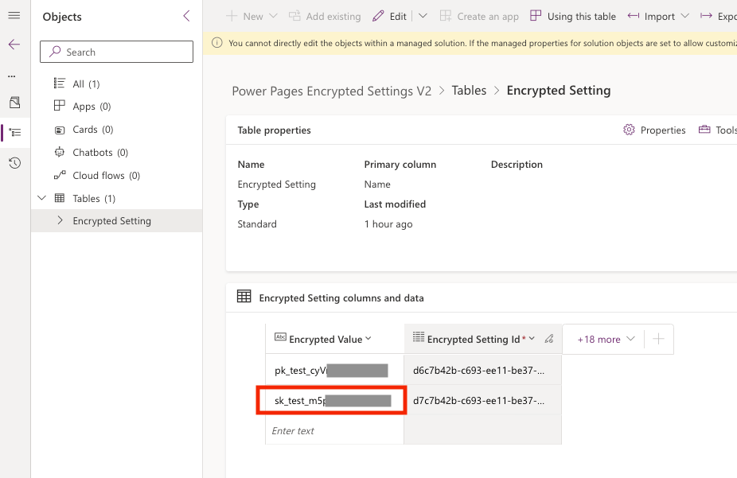The width and height of the screenshot is (737, 478).
Task: Open the Edit split-button dropdown arrow
Action: 422,16
